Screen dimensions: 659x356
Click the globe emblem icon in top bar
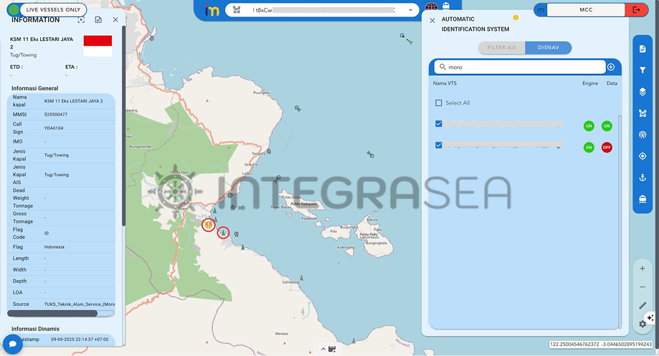[x=431, y=6]
